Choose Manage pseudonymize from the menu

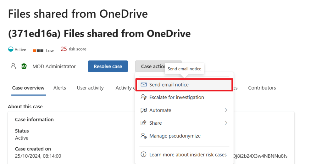(175, 136)
